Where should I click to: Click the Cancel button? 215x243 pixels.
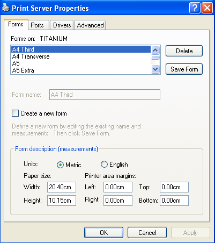(x=147, y=233)
